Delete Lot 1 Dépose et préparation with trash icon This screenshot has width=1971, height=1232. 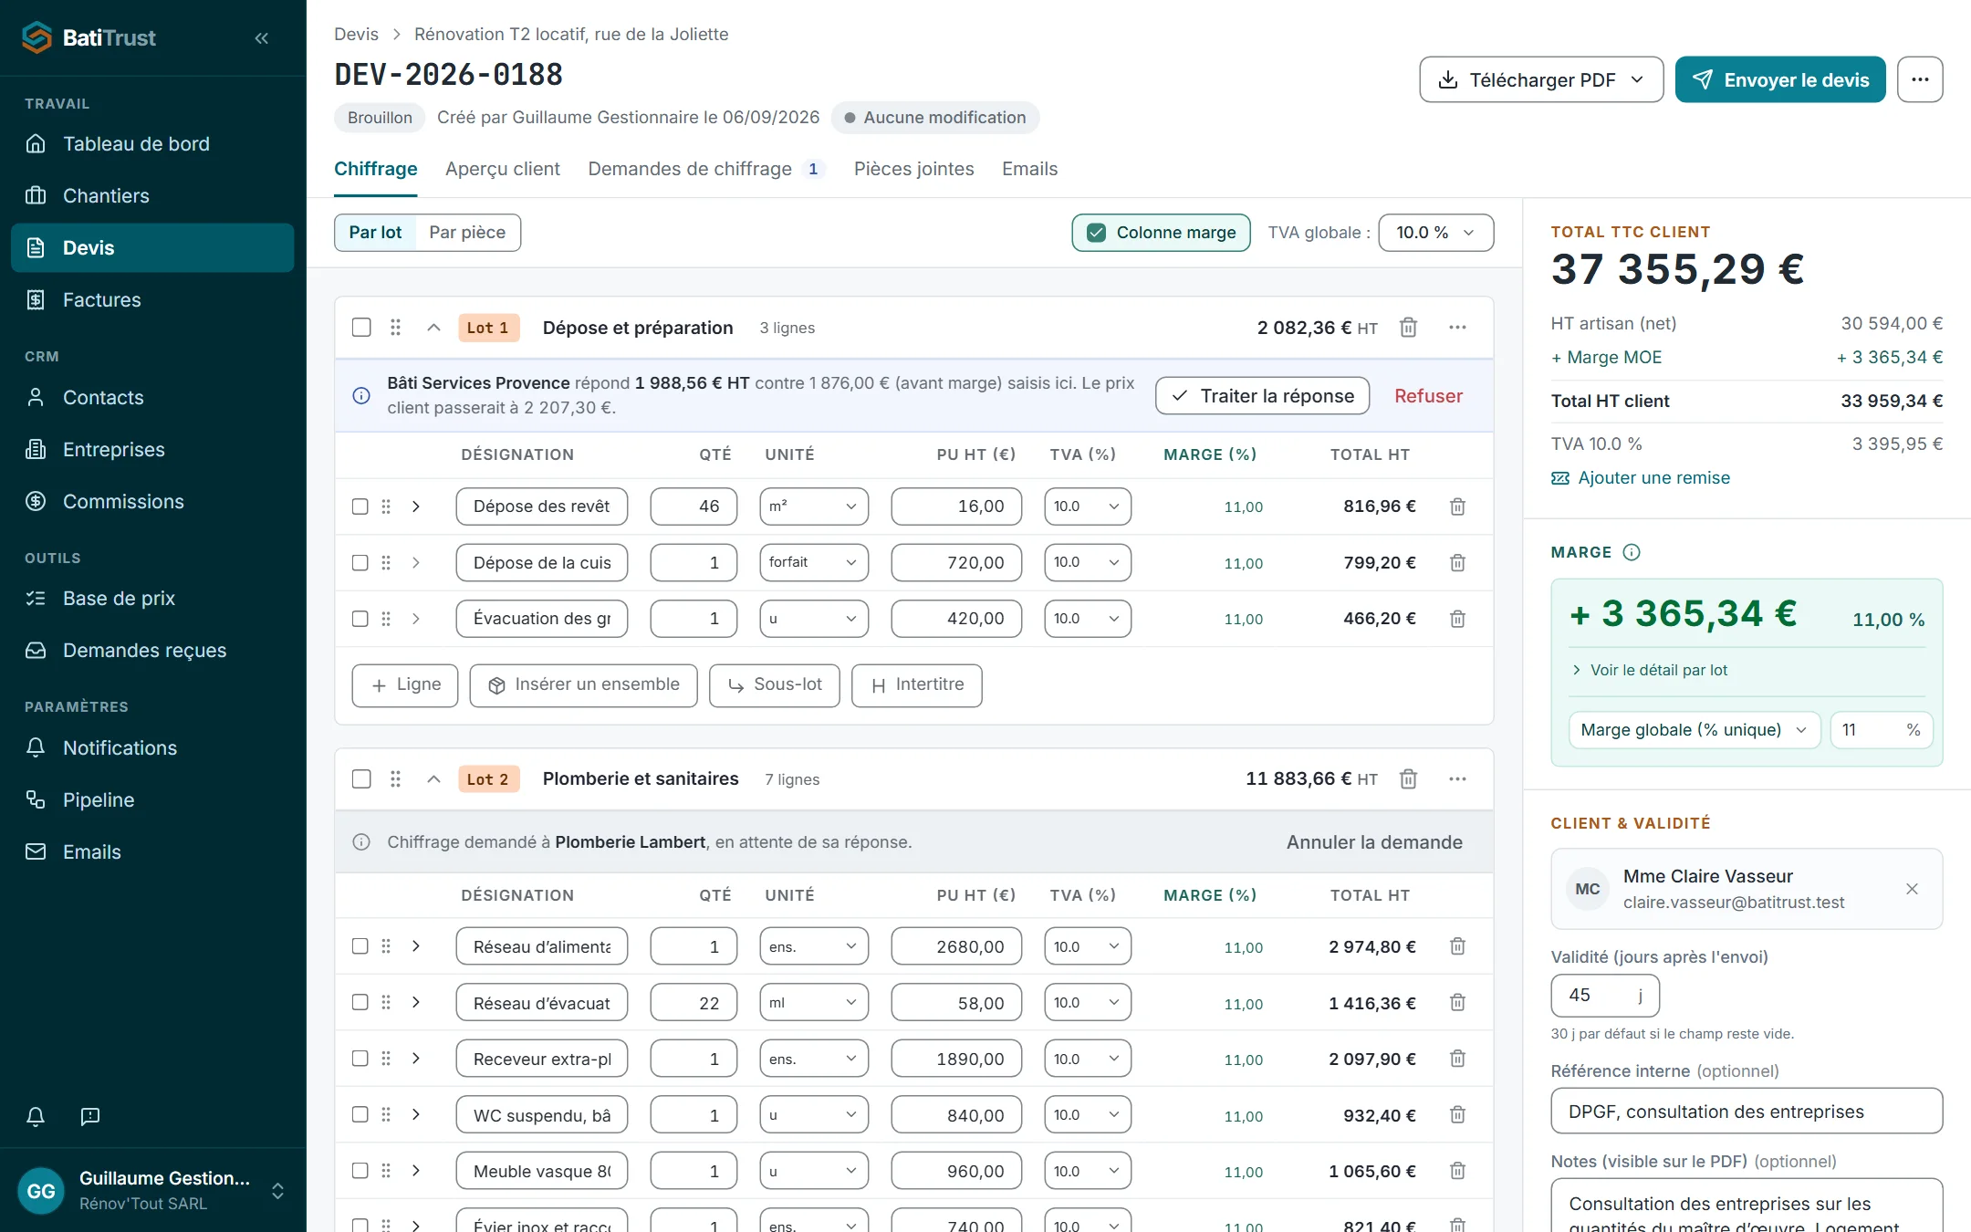1409,328
